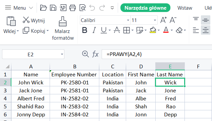
Task: Click the Name Box showing E2
Action: [x=31, y=54]
